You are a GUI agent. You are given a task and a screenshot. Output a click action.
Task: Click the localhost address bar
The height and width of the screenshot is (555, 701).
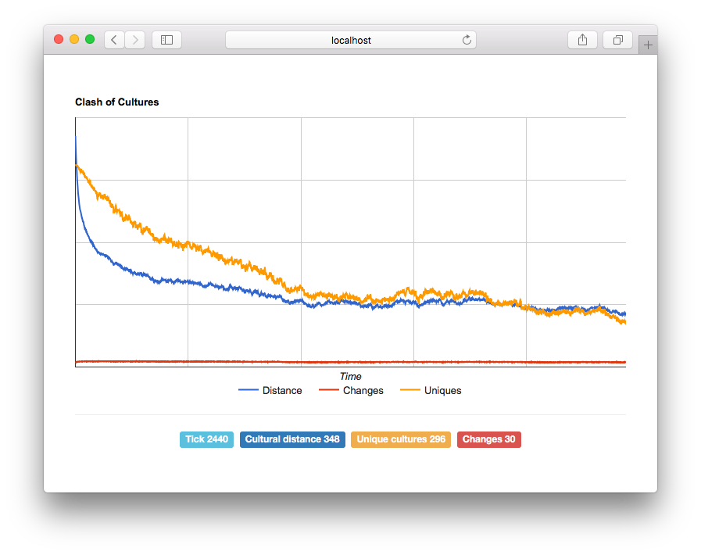(350, 40)
